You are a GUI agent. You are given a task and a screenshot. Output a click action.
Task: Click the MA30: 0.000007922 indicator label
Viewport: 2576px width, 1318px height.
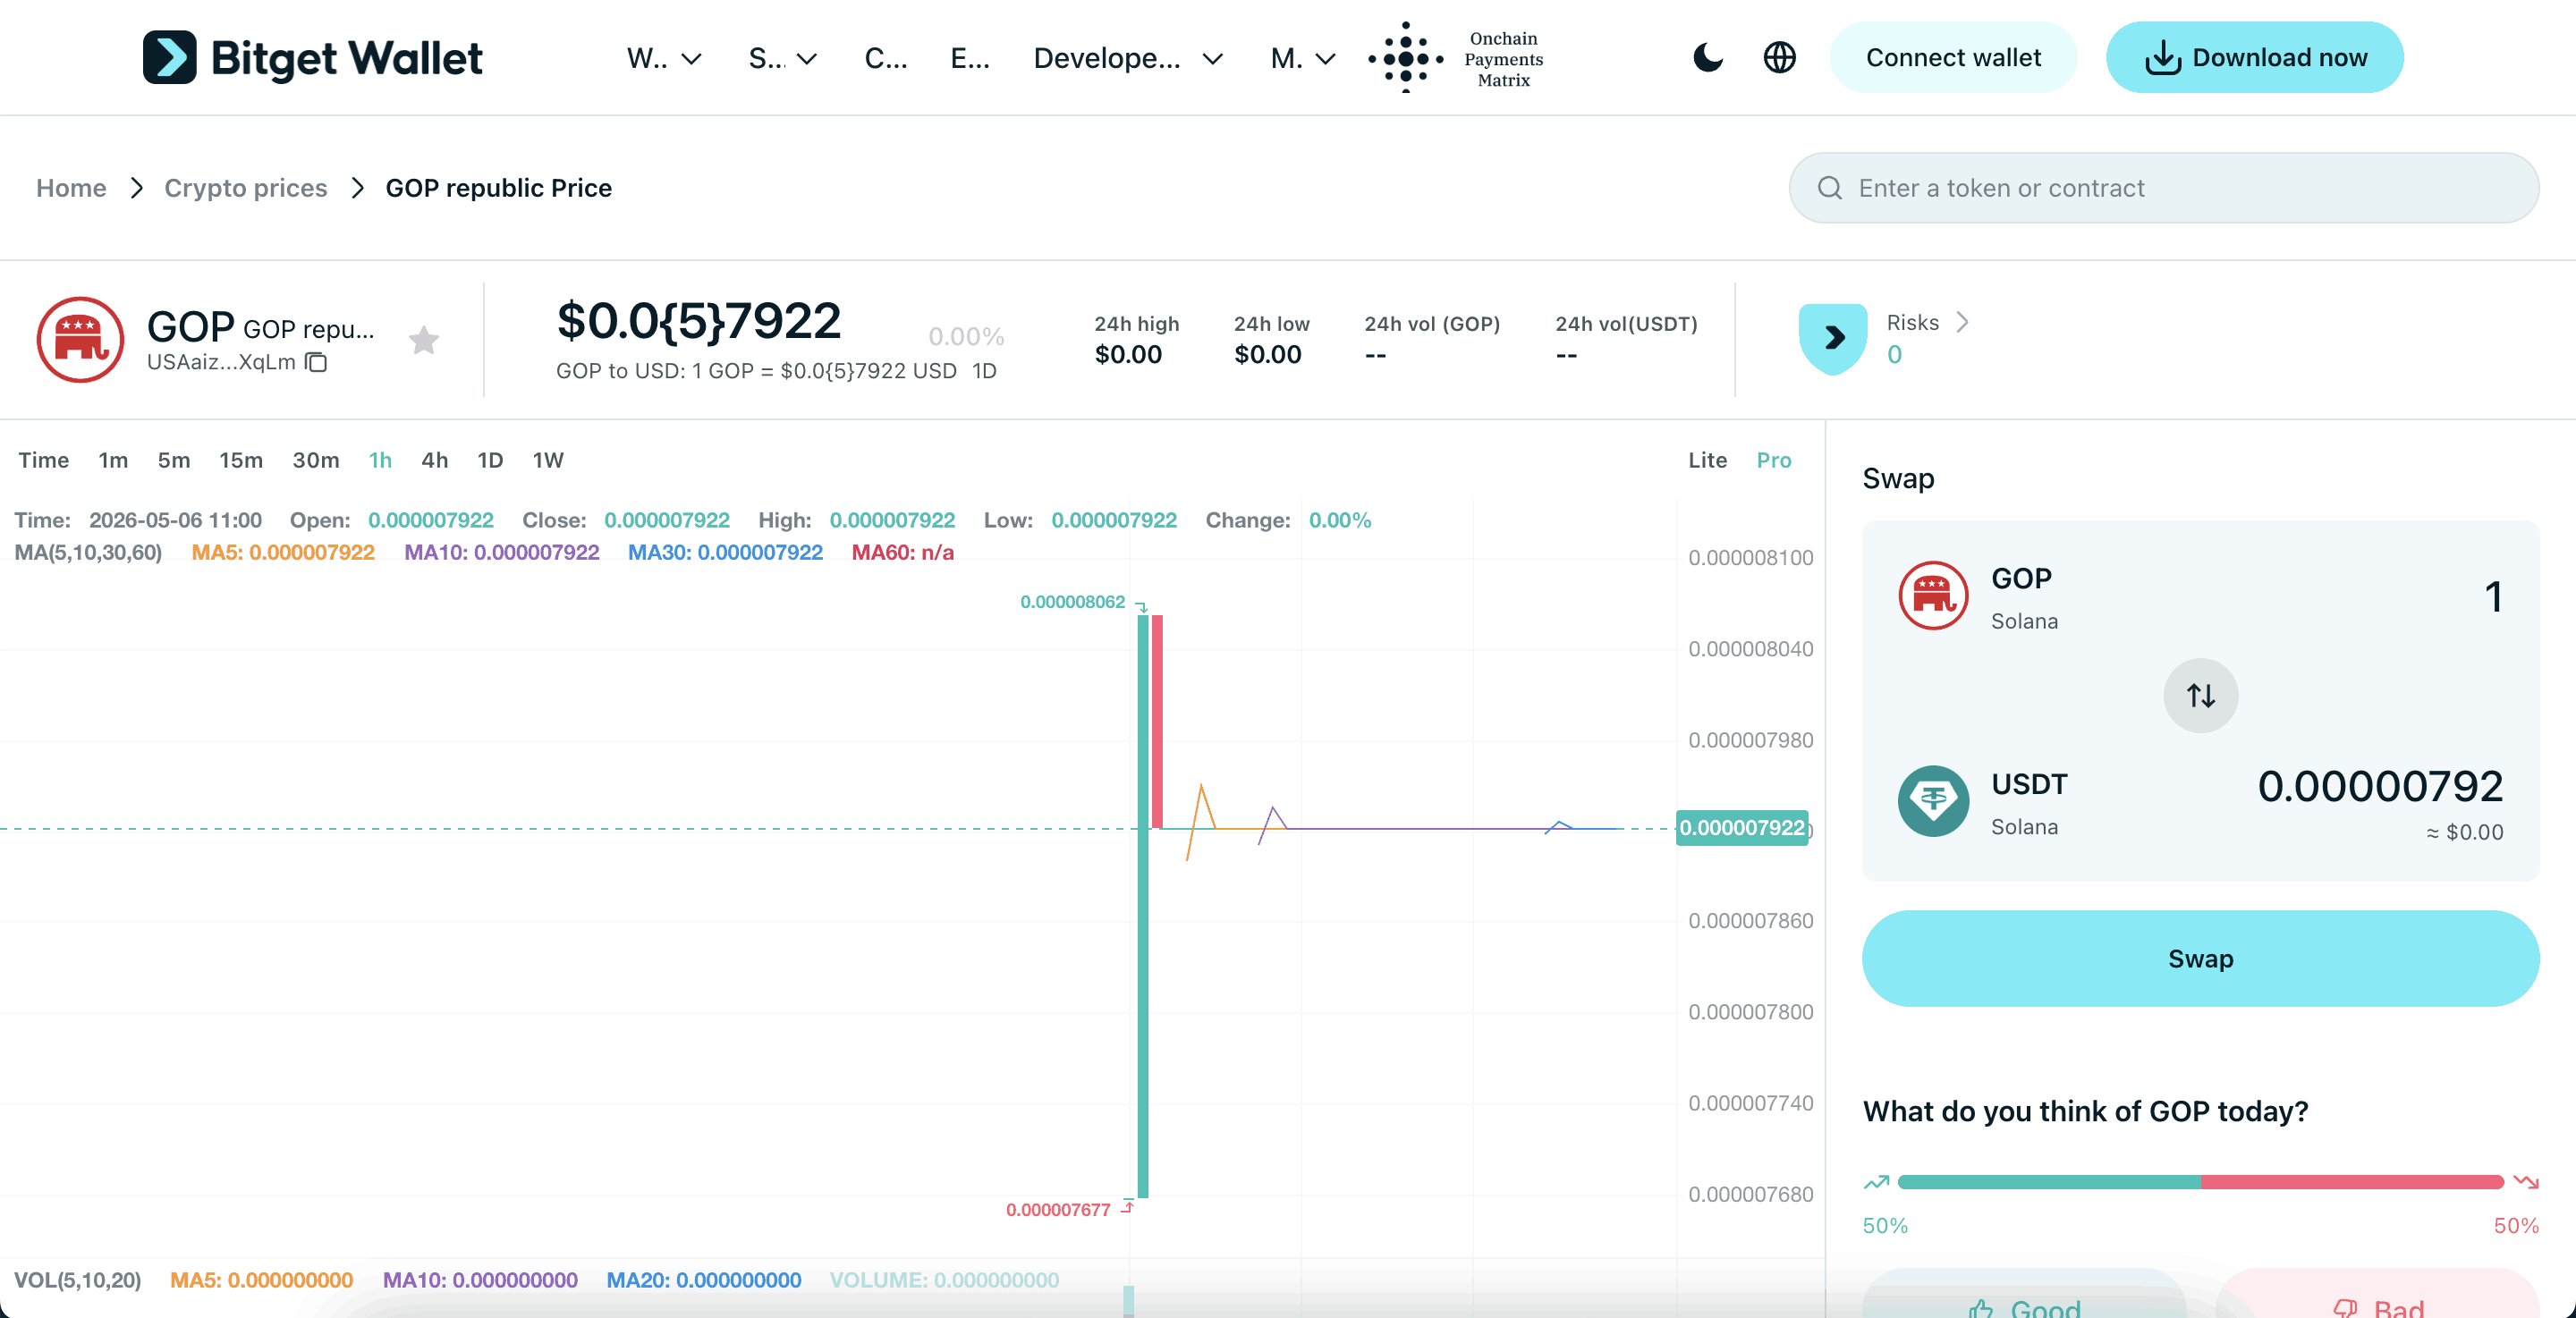click(x=725, y=552)
